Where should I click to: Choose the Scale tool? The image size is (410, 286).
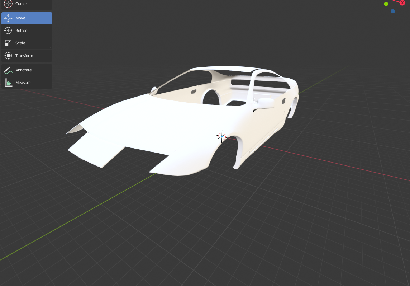coord(27,43)
